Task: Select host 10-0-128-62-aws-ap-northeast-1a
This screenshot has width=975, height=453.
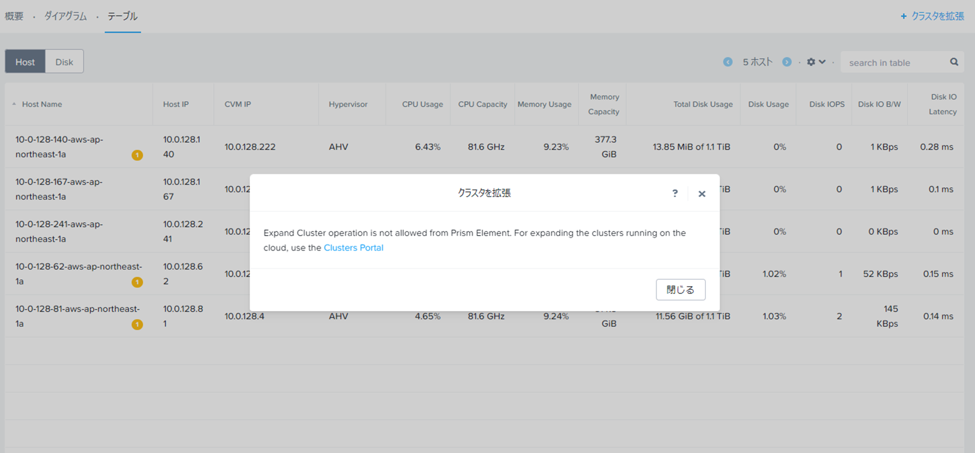Action: [x=78, y=274]
